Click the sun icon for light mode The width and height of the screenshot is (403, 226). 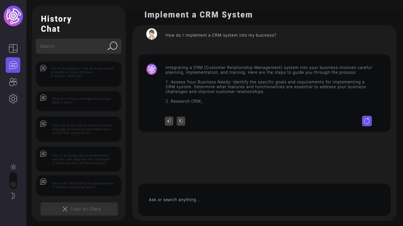[13, 167]
